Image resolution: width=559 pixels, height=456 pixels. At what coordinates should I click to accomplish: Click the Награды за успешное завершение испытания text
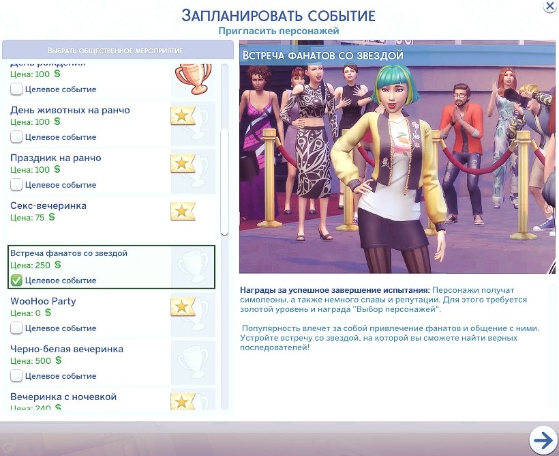pos(335,290)
